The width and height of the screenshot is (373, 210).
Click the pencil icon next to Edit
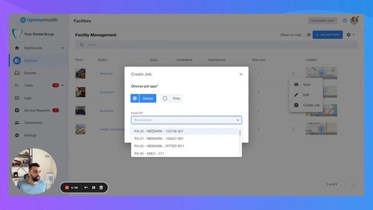[x=296, y=94]
